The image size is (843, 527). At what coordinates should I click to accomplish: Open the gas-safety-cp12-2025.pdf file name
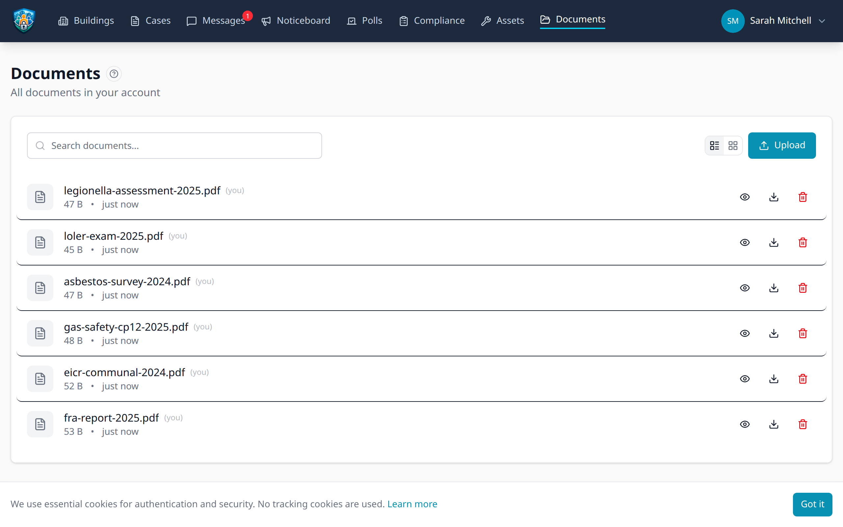click(x=126, y=327)
